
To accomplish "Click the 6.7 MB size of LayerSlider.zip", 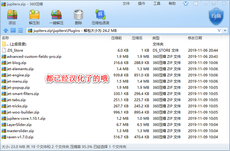I will coord(122,124).
